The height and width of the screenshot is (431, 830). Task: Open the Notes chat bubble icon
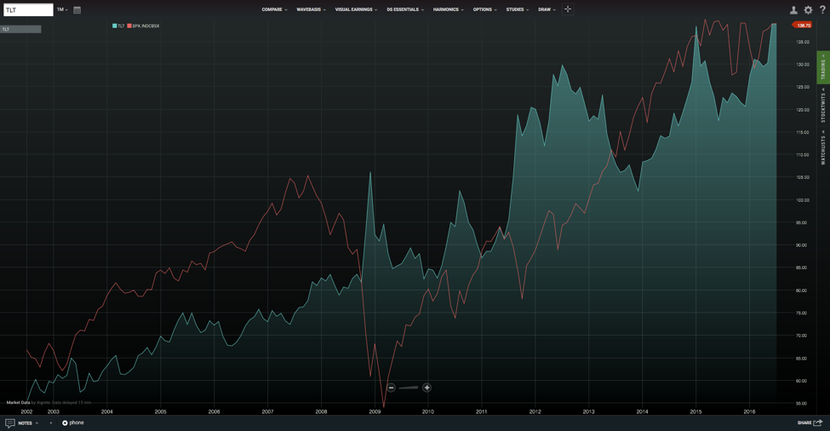point(9,423)
